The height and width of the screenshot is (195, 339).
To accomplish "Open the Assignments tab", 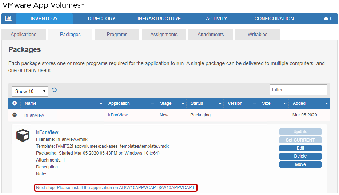I will click(164, 35).
